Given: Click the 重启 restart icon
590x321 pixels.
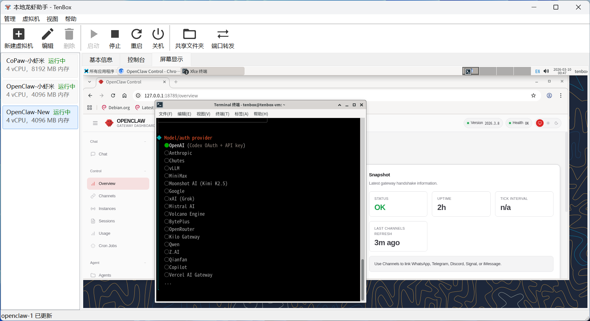Looking at the screenshot, I should pos(137,34).
